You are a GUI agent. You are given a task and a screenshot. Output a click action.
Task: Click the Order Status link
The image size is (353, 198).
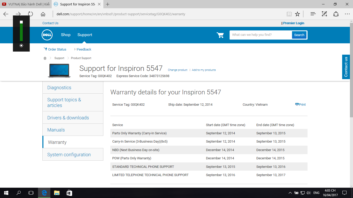(x=55, y=49)
